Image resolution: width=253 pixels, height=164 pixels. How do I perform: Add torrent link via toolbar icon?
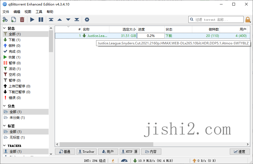coord(5,20)
